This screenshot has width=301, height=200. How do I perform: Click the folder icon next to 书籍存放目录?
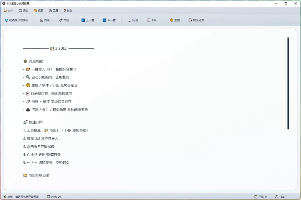25,175
